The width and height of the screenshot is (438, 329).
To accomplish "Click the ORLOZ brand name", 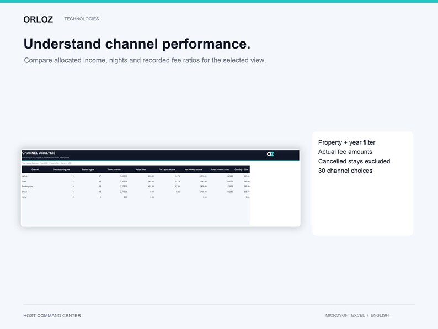I will [x=38, y=19].
